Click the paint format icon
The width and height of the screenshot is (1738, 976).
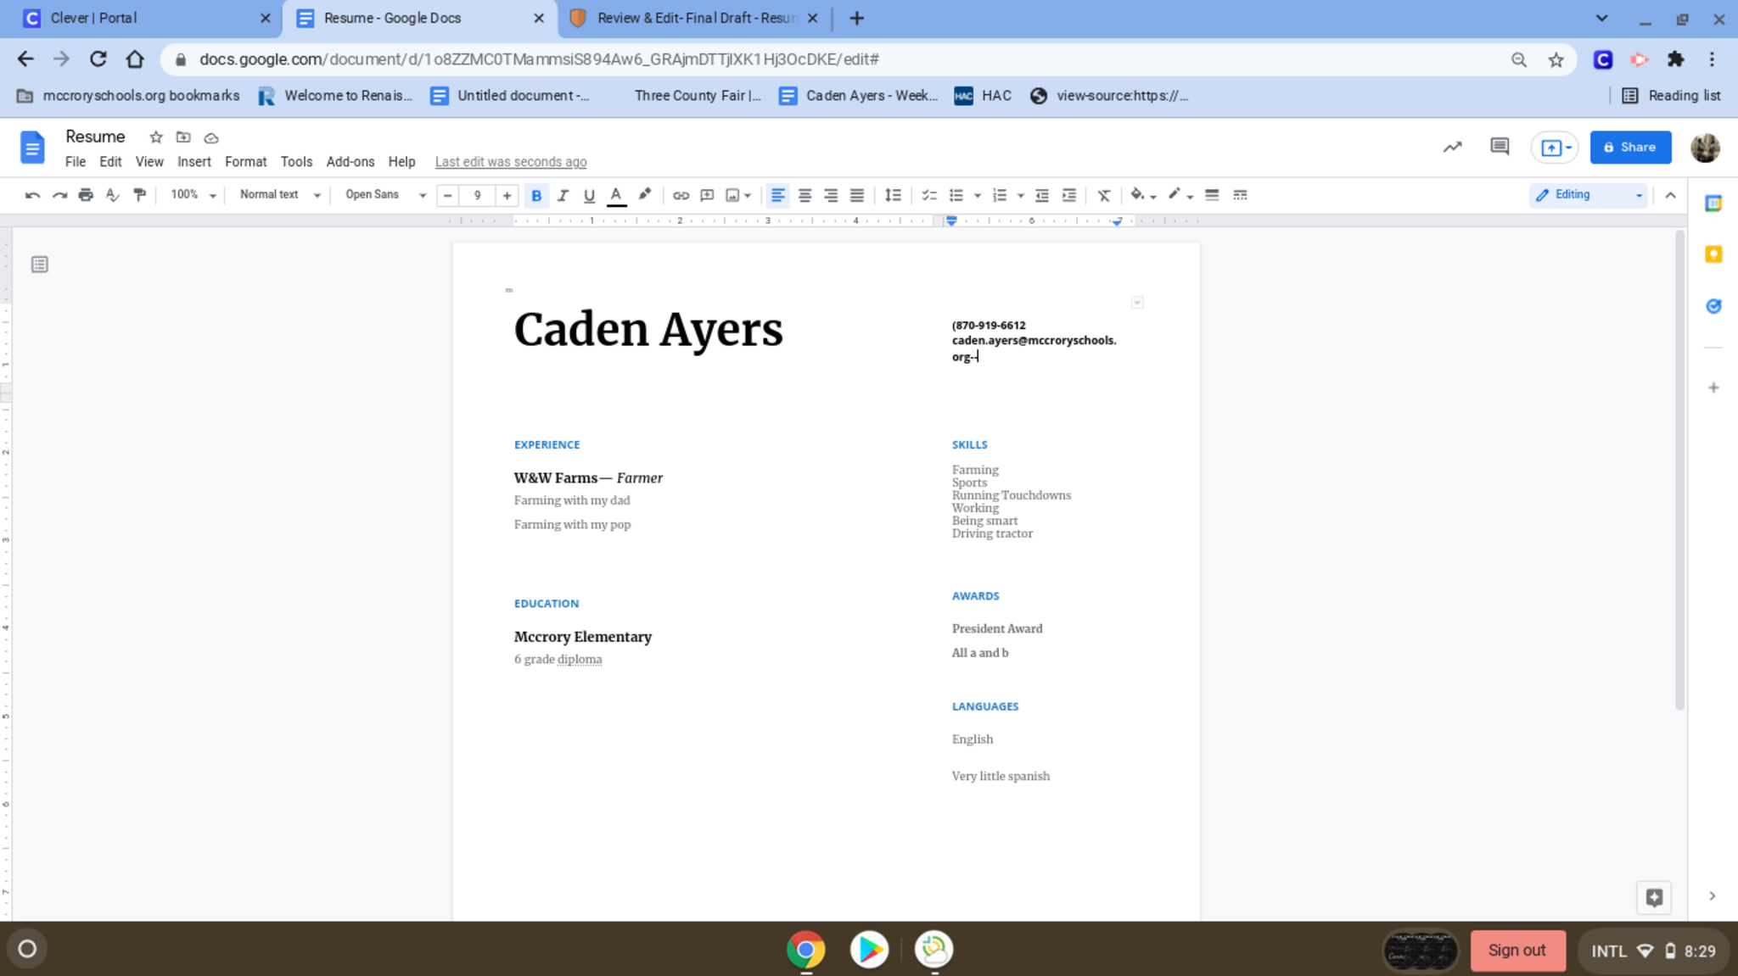(140, 195)
